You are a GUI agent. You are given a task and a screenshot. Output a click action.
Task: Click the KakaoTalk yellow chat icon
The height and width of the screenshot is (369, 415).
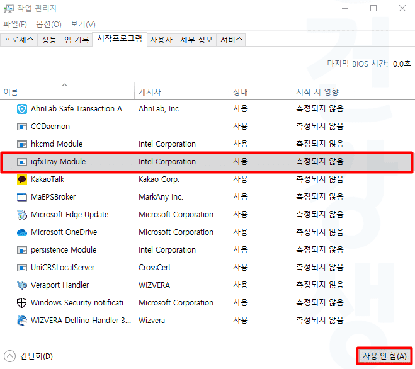click(x=22, y=179)
